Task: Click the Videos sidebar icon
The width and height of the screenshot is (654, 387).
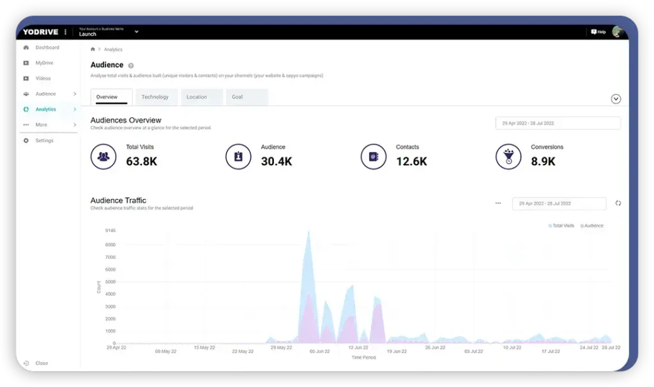Action: (26, 78)
